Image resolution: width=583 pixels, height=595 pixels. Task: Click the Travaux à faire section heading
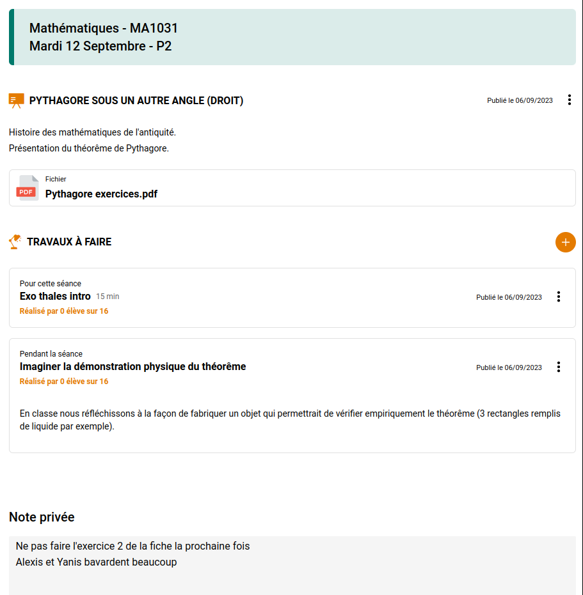coord(69,242)
